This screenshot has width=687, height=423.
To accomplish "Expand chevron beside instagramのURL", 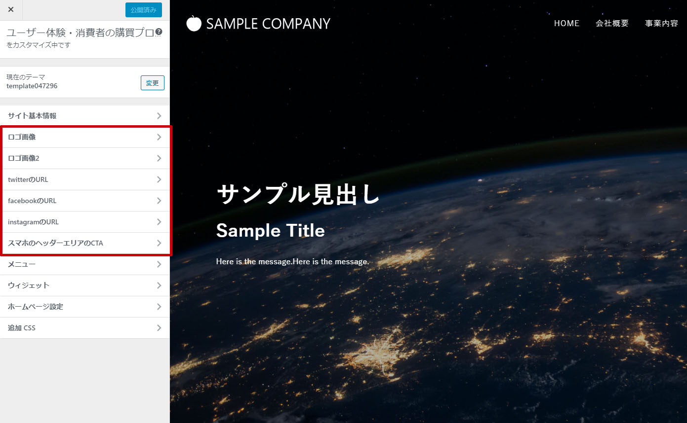I will (159, 222).
